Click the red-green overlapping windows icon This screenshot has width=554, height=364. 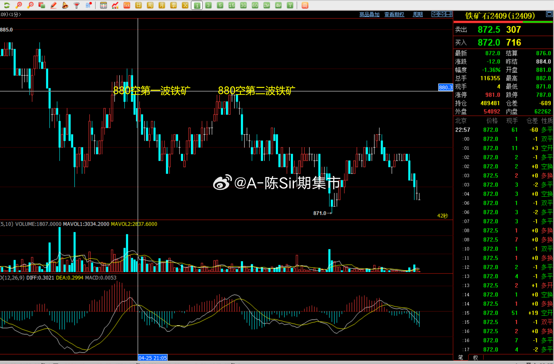[42, 5]
